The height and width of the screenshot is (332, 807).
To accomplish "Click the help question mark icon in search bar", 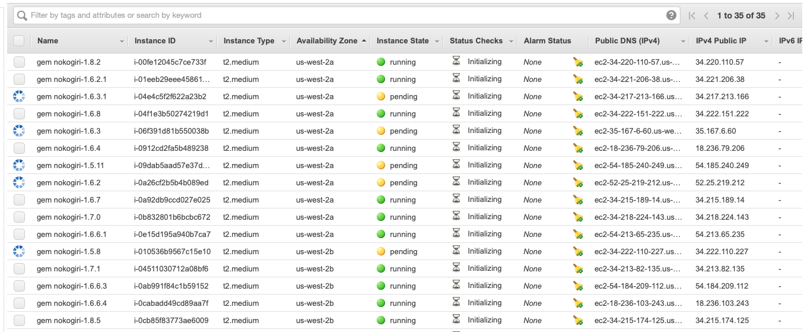I will [x=672, y=15].
